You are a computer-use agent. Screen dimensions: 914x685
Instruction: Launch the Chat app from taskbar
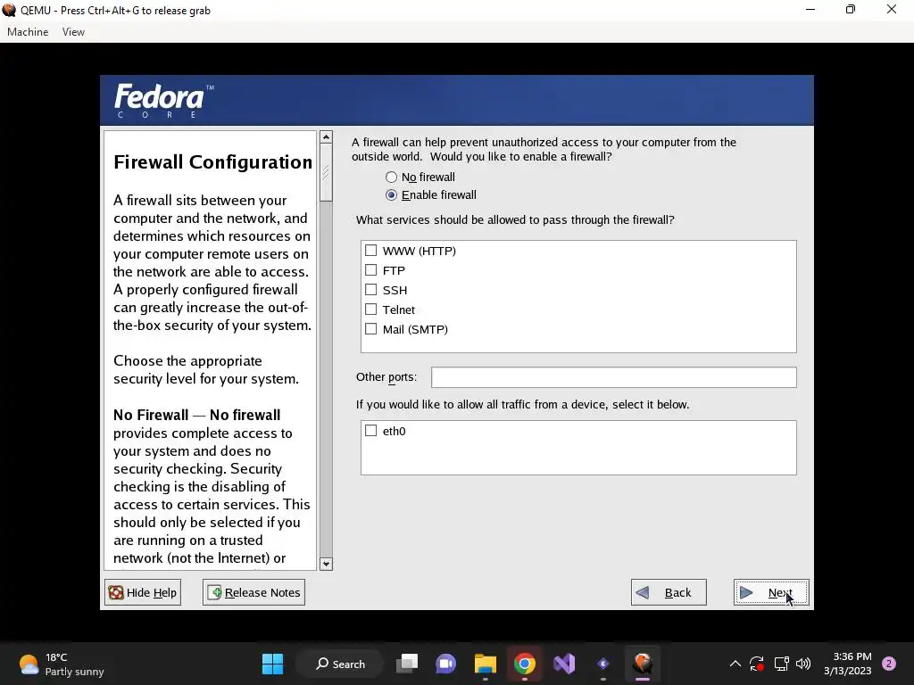pyautogui.click(x=446, y=664)
